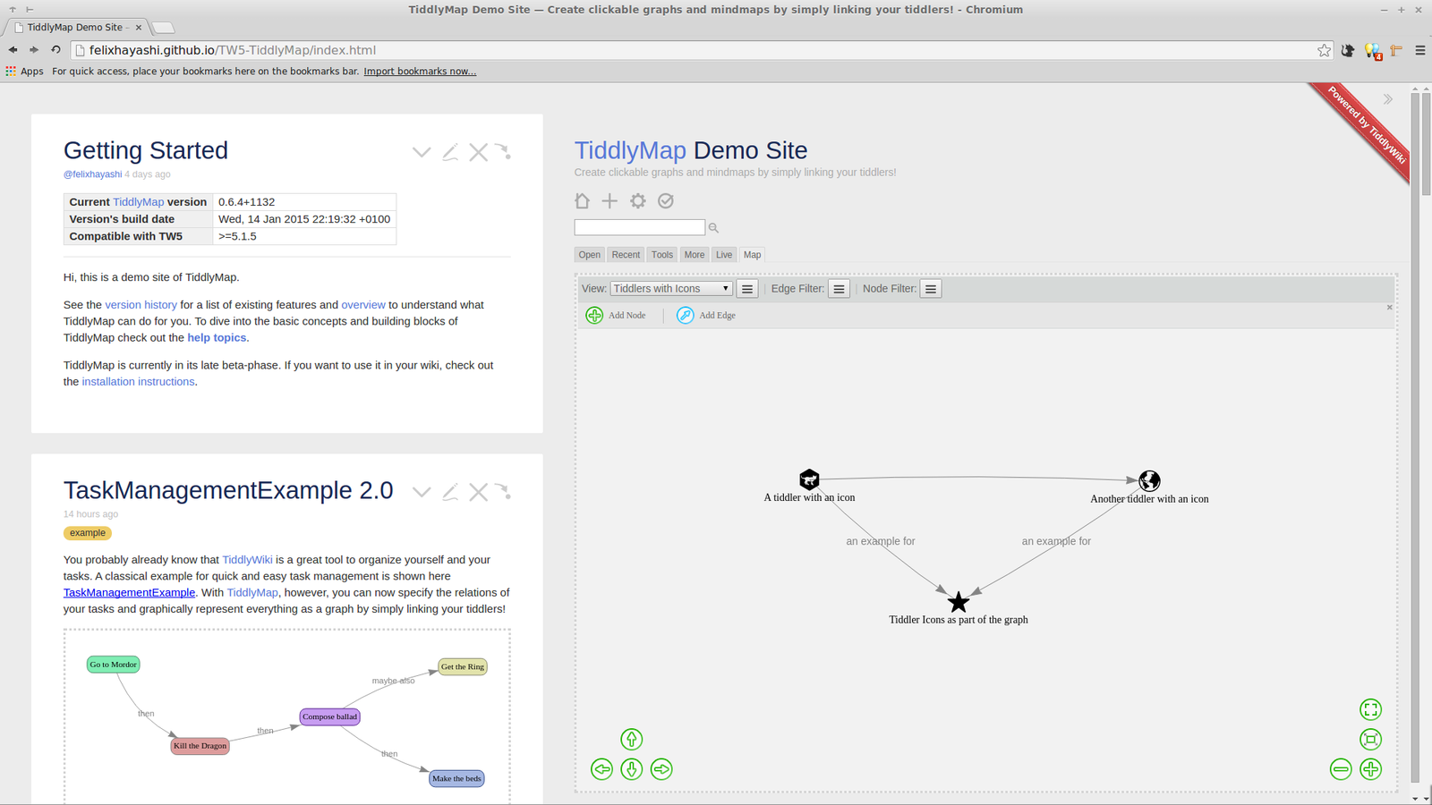The height and width of the screenshot is (805, 1432).
Task: Move the graph left with arrow button
Action: point(602,769)
